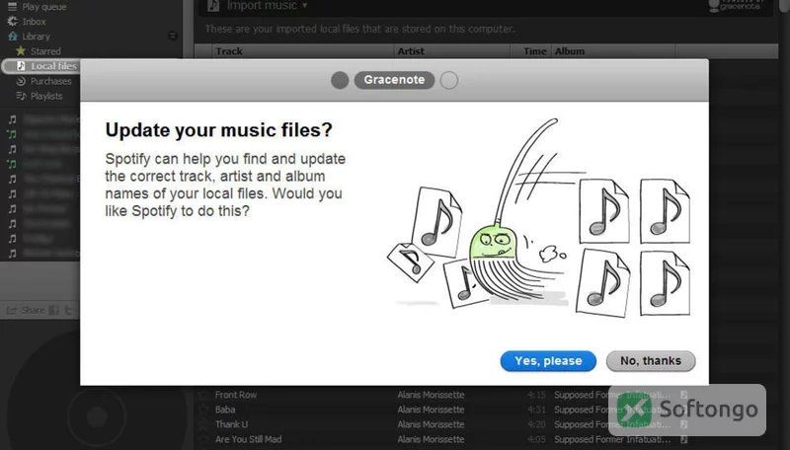
Task: Open Purchases in sidebar
Action: tap(51, 81)
